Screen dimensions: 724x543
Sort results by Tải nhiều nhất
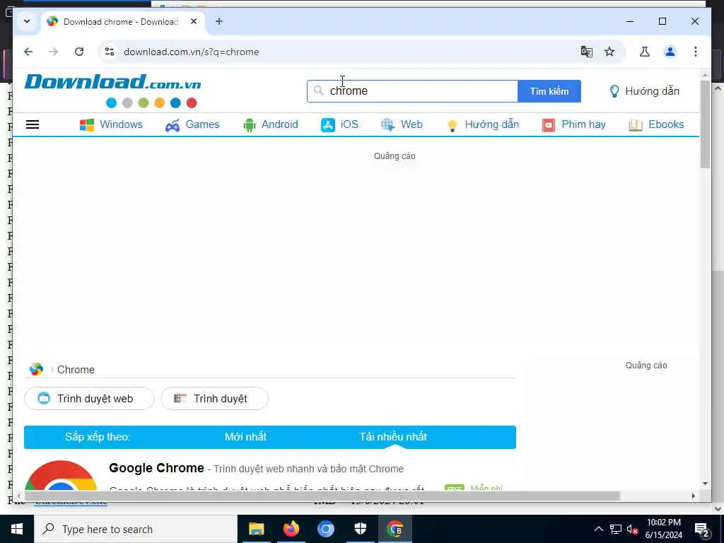click(393, 437)
